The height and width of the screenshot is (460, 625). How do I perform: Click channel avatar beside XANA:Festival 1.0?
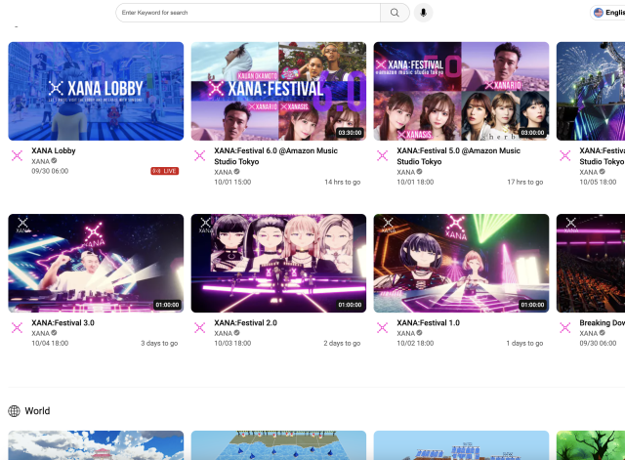tap(383, 328)
